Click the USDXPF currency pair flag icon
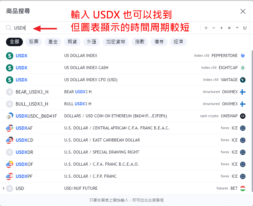This screenshot has width=253, height=206. point(10,176)
